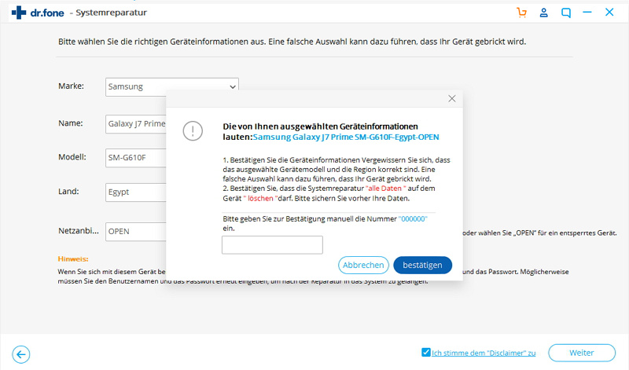629x370 pixels.
Task: Click the dr.fone logo
Action: [38, 13]
